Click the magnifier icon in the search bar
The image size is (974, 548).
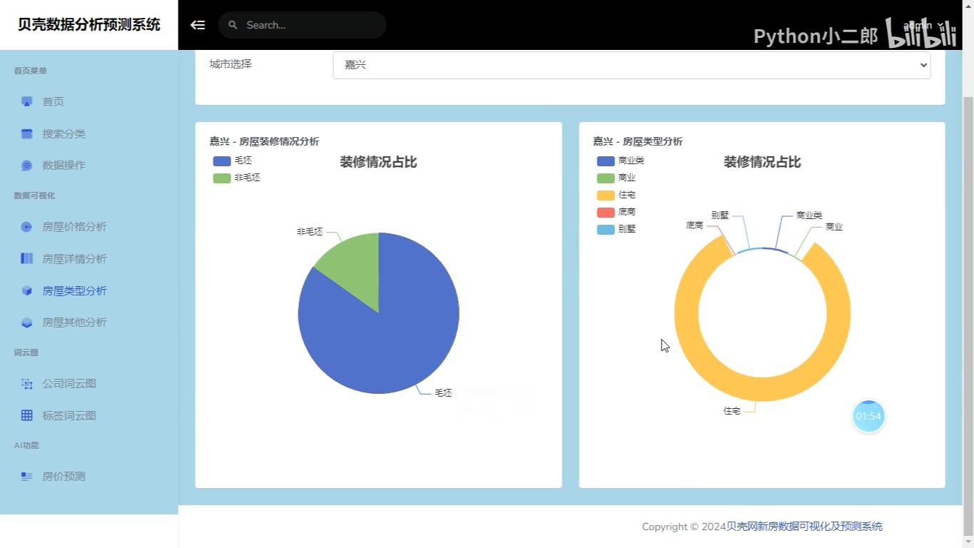pyautogui.click(x=233, y=25)
